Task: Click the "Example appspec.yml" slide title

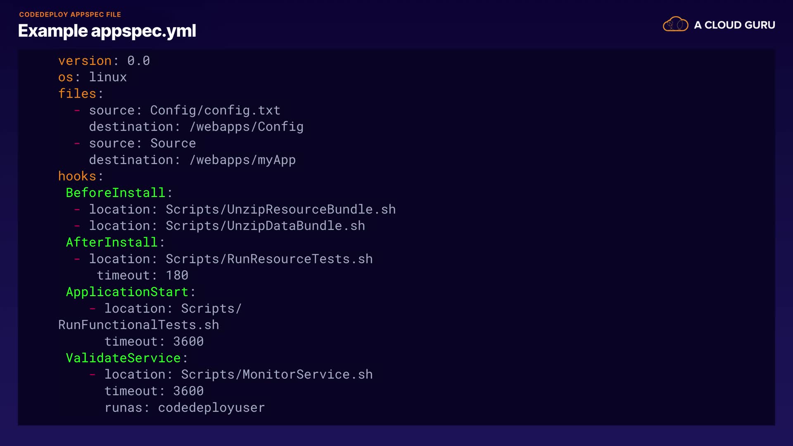Action: click(107, 31)
